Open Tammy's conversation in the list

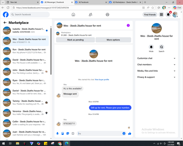pyautogui.click(x=25, y=102)
